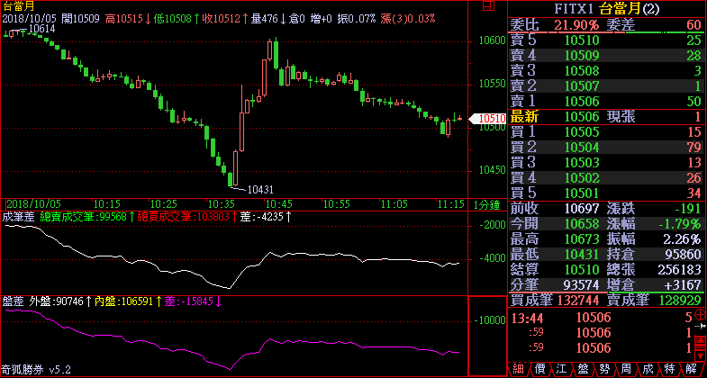Click the 外盤:90746 readout
The image size is (707, 378).
[57, 301]
